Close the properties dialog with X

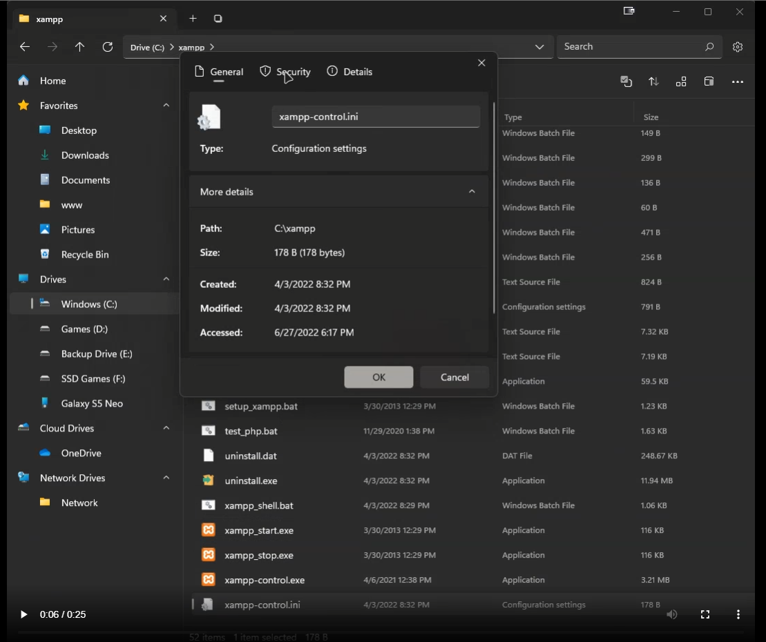click(x=481, y=63)
